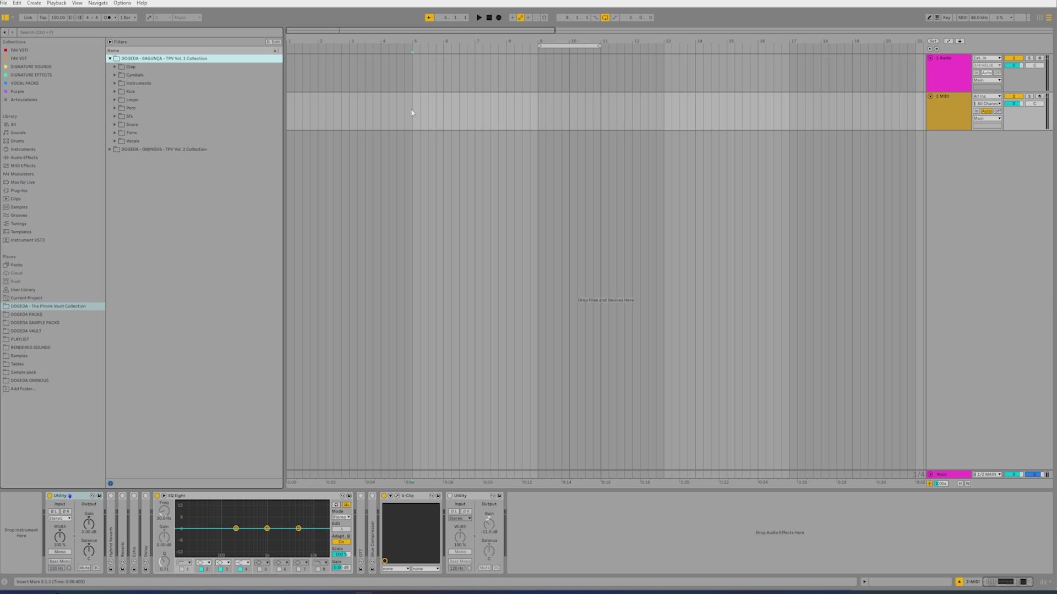Viewport: 1057px width, 594px height.
Task: Toggle the Automation Arm button
Action: tap(520, 18)
